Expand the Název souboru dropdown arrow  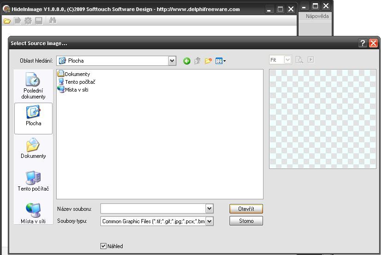210,209
